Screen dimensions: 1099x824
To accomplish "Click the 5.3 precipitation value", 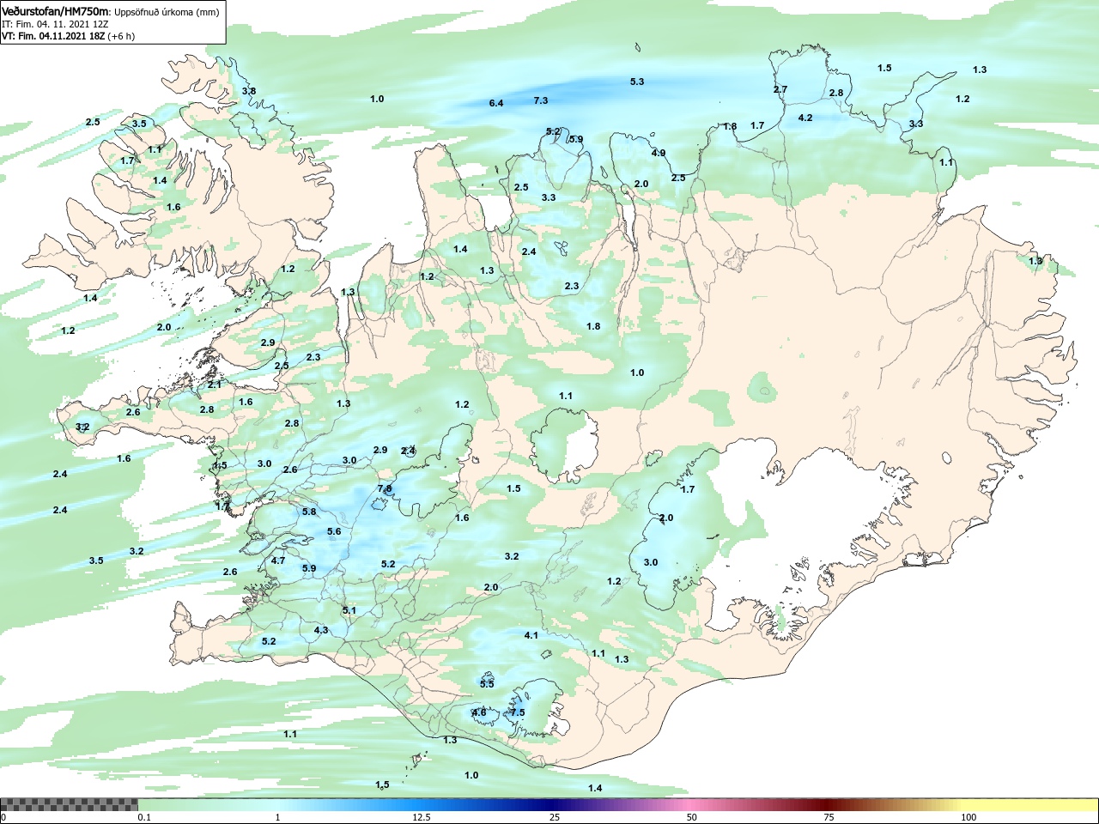I will click(x=637, y=82).
